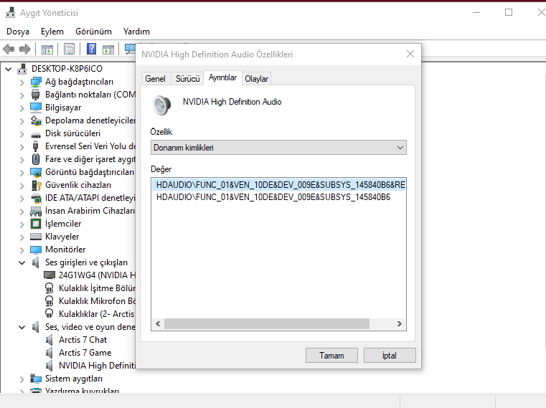Select the hardware ID ending SUBSYS_145840B6&RE

[x=279, y=184]
